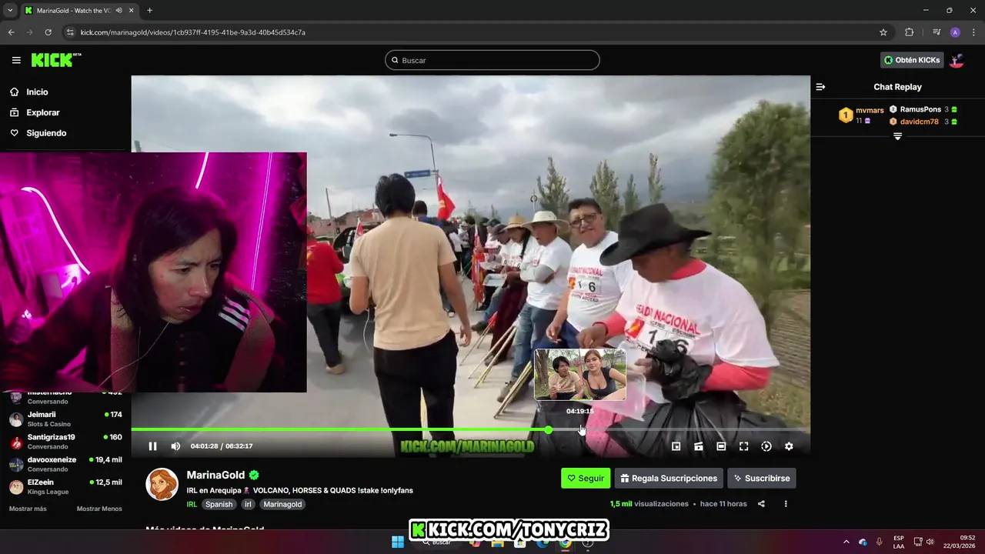Click the Chrome address bar URL
Image resolution: width=985 pixels, height=554 pixels.
coord(193,32)
